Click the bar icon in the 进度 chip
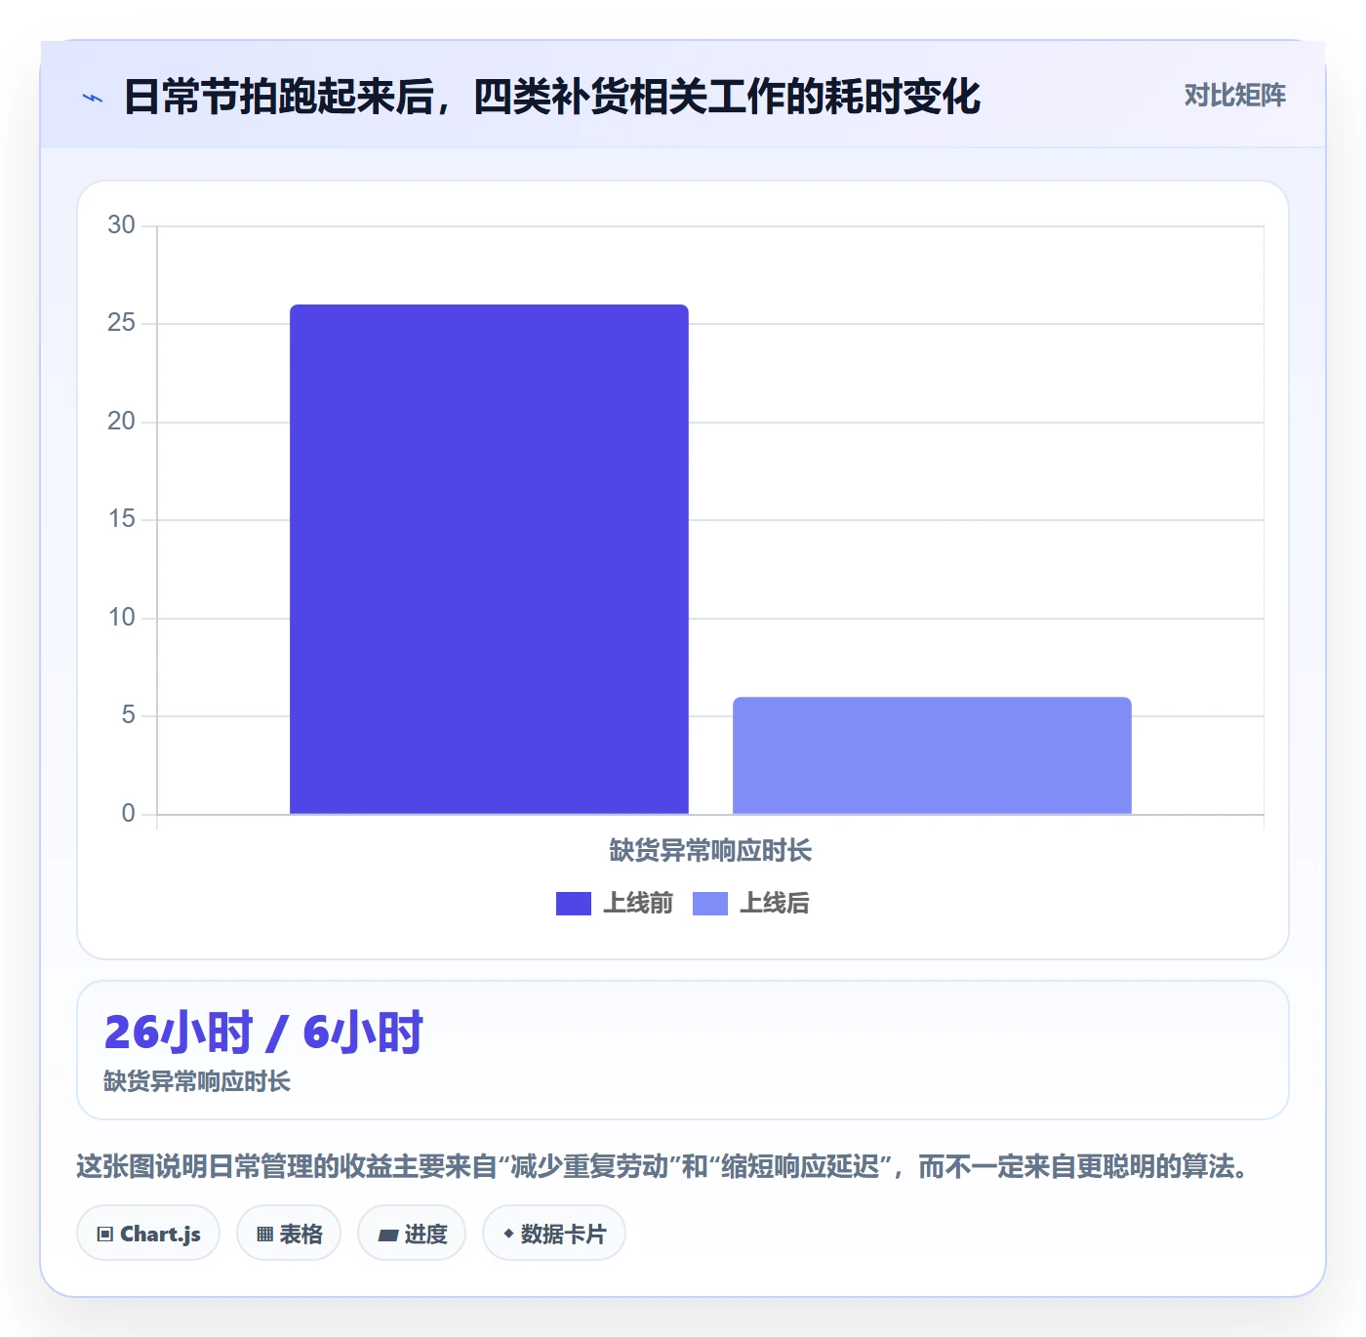1366x1337 pixels. tap(388, 1236)
